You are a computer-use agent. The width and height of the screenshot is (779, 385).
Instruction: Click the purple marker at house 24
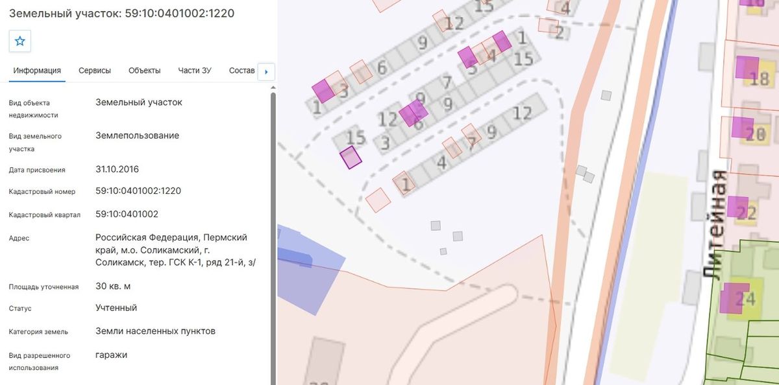(735, 298)
